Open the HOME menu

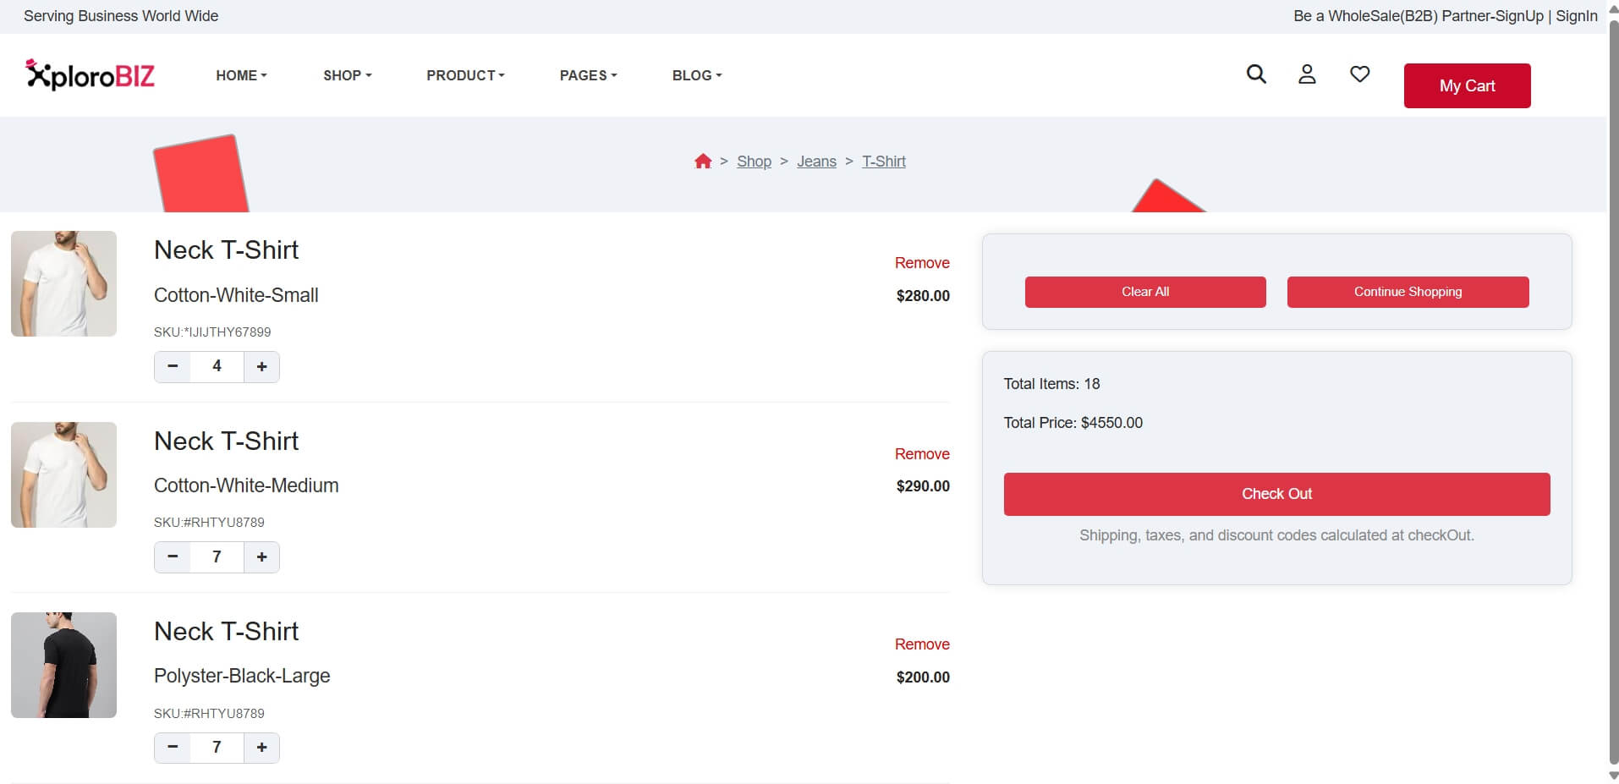click(x=241, y=75)
